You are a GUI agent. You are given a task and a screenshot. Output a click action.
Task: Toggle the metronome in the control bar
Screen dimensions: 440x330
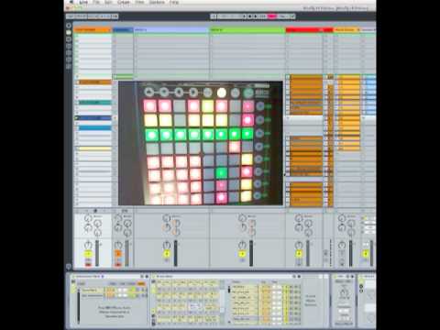click(115, 16)
